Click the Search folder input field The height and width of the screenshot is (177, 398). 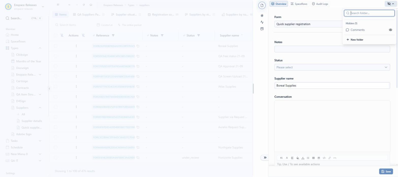click(369, 13)
